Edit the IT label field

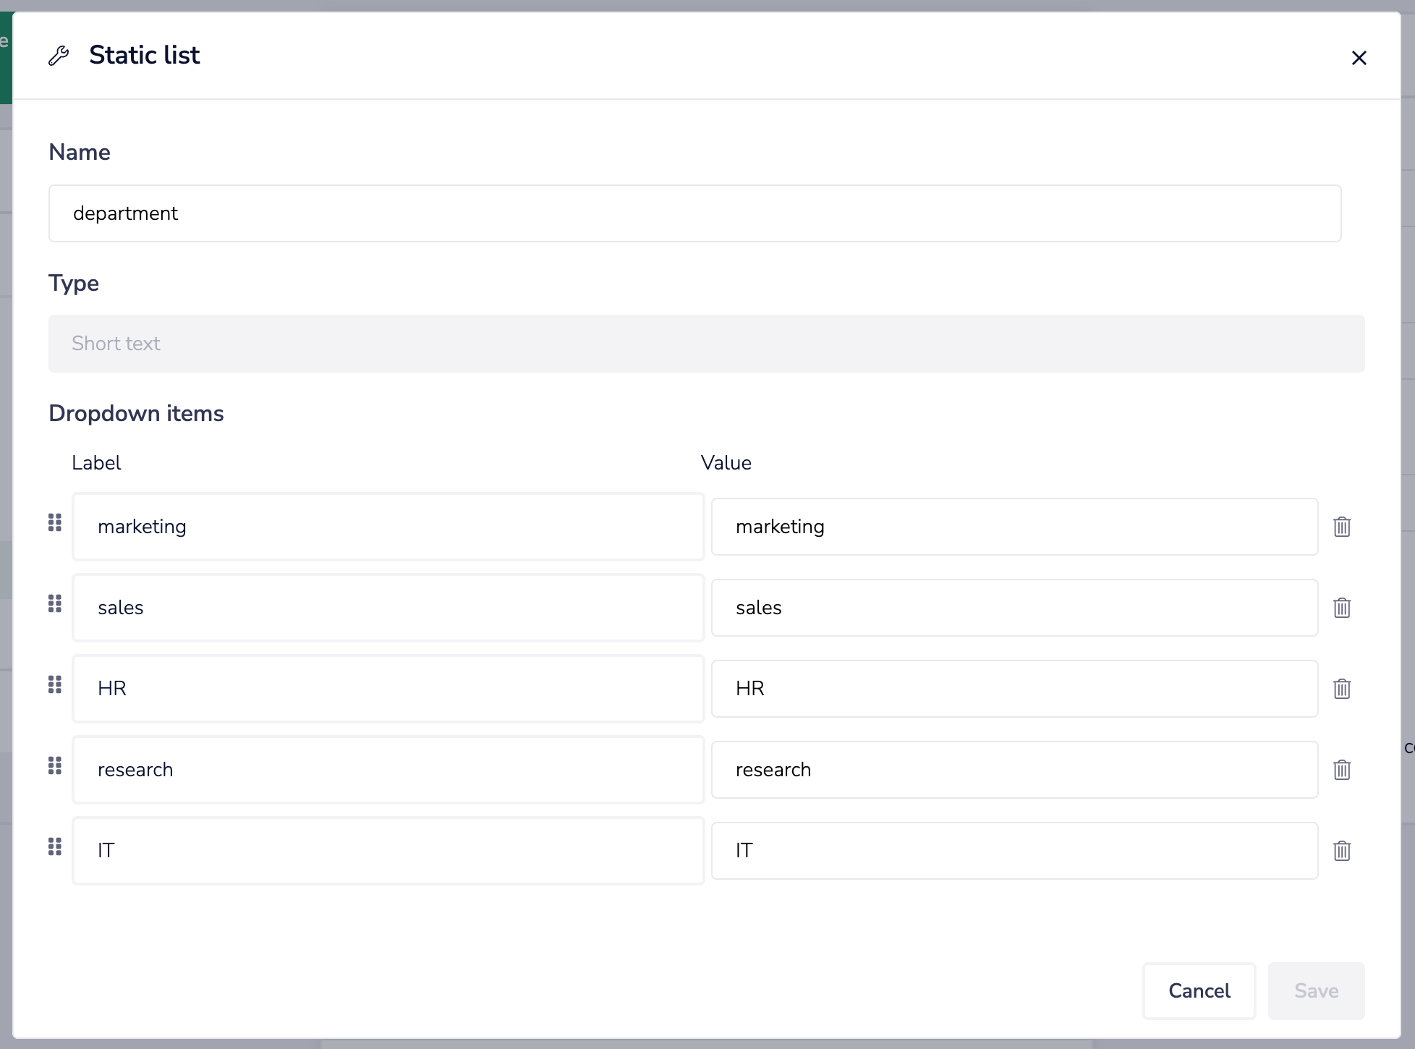[388, 851]
